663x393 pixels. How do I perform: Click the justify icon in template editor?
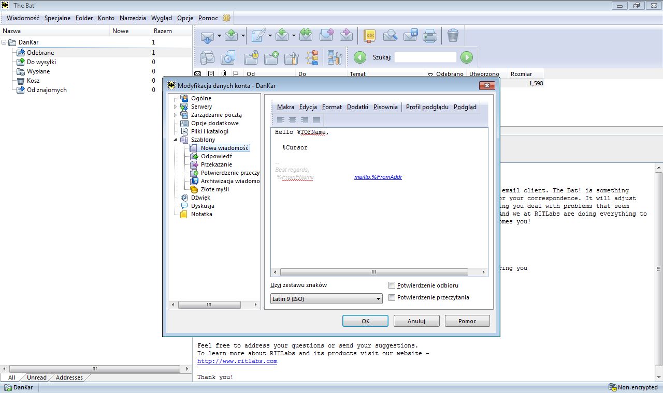click(316, 120)
